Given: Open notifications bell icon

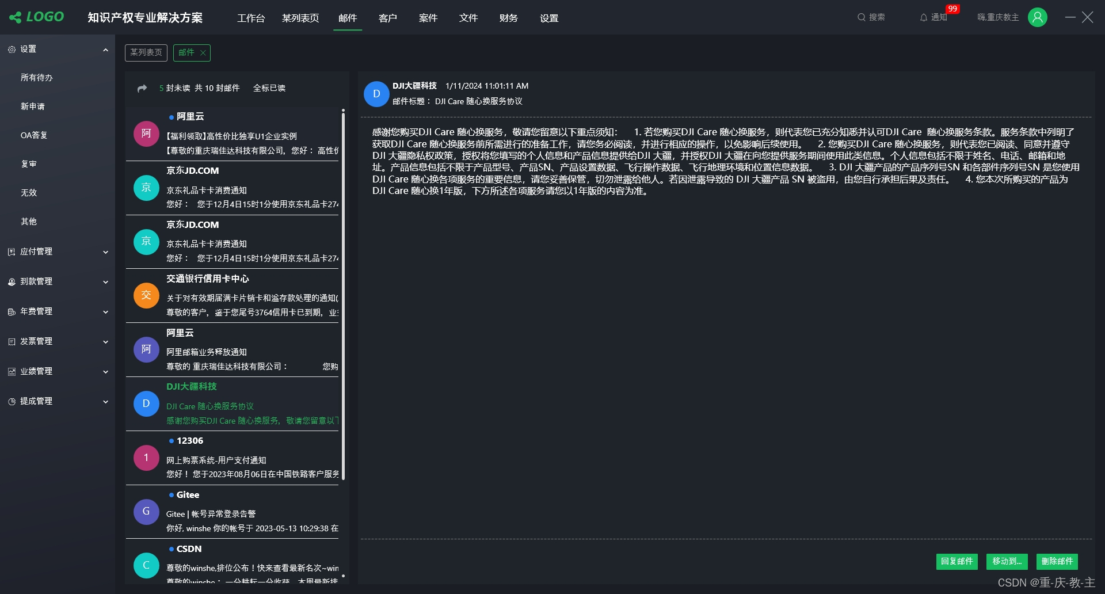Looking at the screenshot, I should coord(924,18).
